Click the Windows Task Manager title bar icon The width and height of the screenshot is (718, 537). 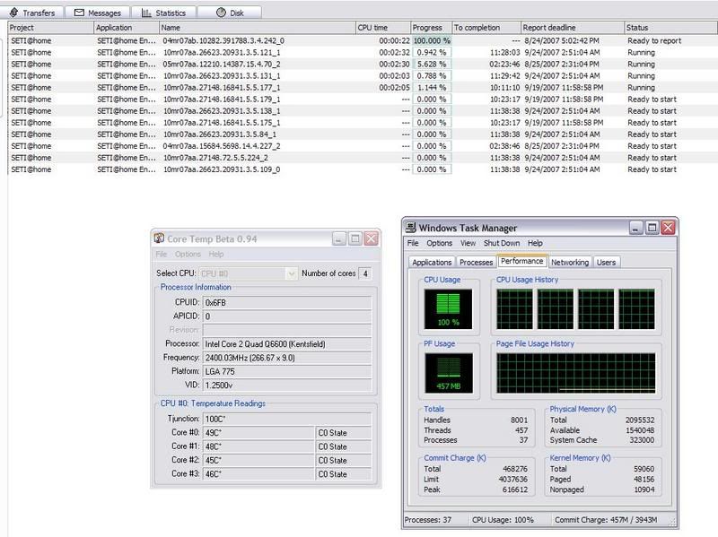click(411, 228)
